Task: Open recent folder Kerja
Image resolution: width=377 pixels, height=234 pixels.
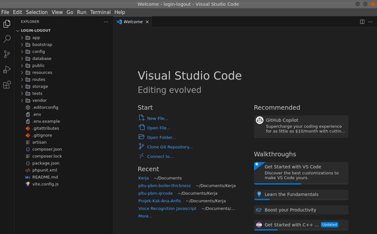Action: (x=143, y=178)
